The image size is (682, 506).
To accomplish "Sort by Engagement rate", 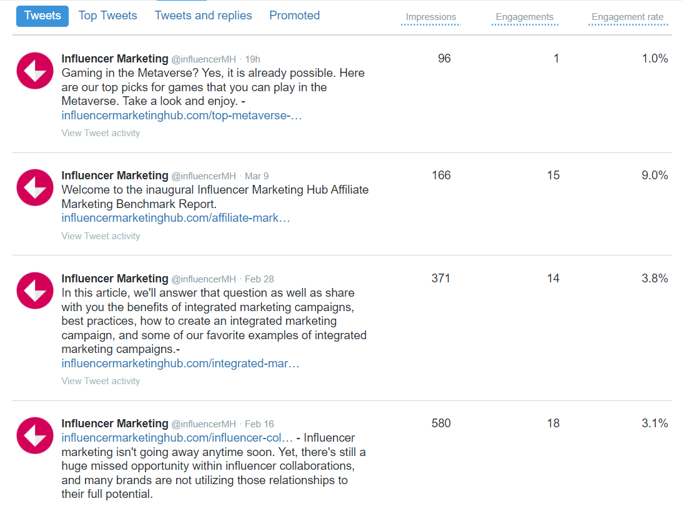I will point(628,17).
